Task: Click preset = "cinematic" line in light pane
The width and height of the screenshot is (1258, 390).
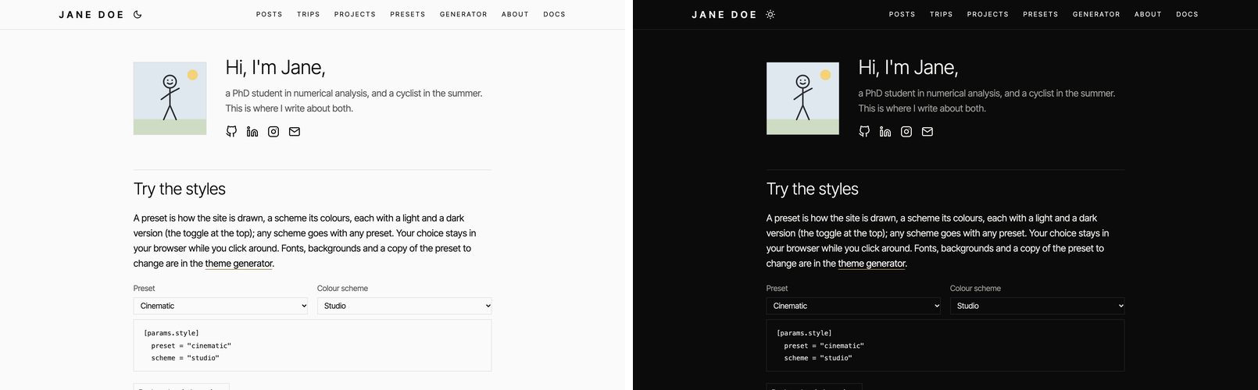Action: tap(191, 346)
